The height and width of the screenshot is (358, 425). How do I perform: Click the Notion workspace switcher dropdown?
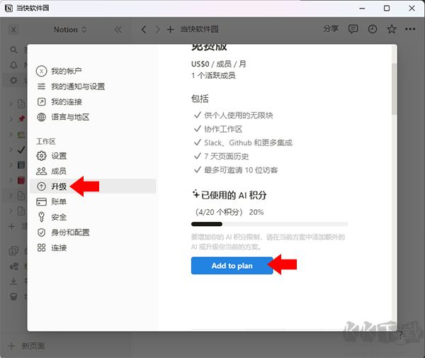pyautogui.click(x=70, y=30)
